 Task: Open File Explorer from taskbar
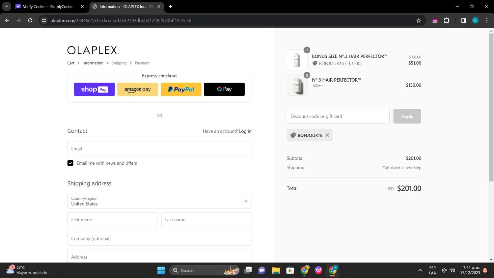[x=276, y=270]
